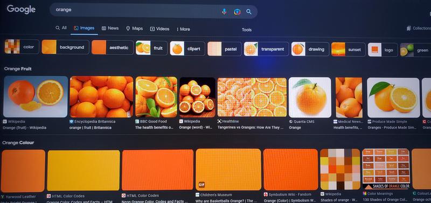Click the magnifier search button

249,11
